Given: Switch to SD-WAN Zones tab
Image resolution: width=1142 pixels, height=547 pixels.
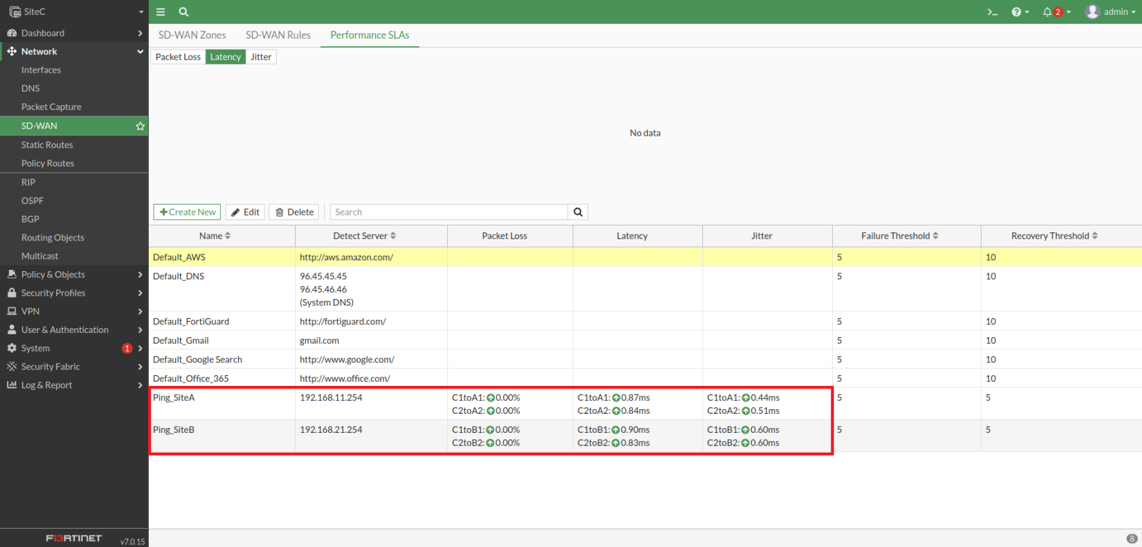Looking at the screenshot, I should [x=192, y=35].
